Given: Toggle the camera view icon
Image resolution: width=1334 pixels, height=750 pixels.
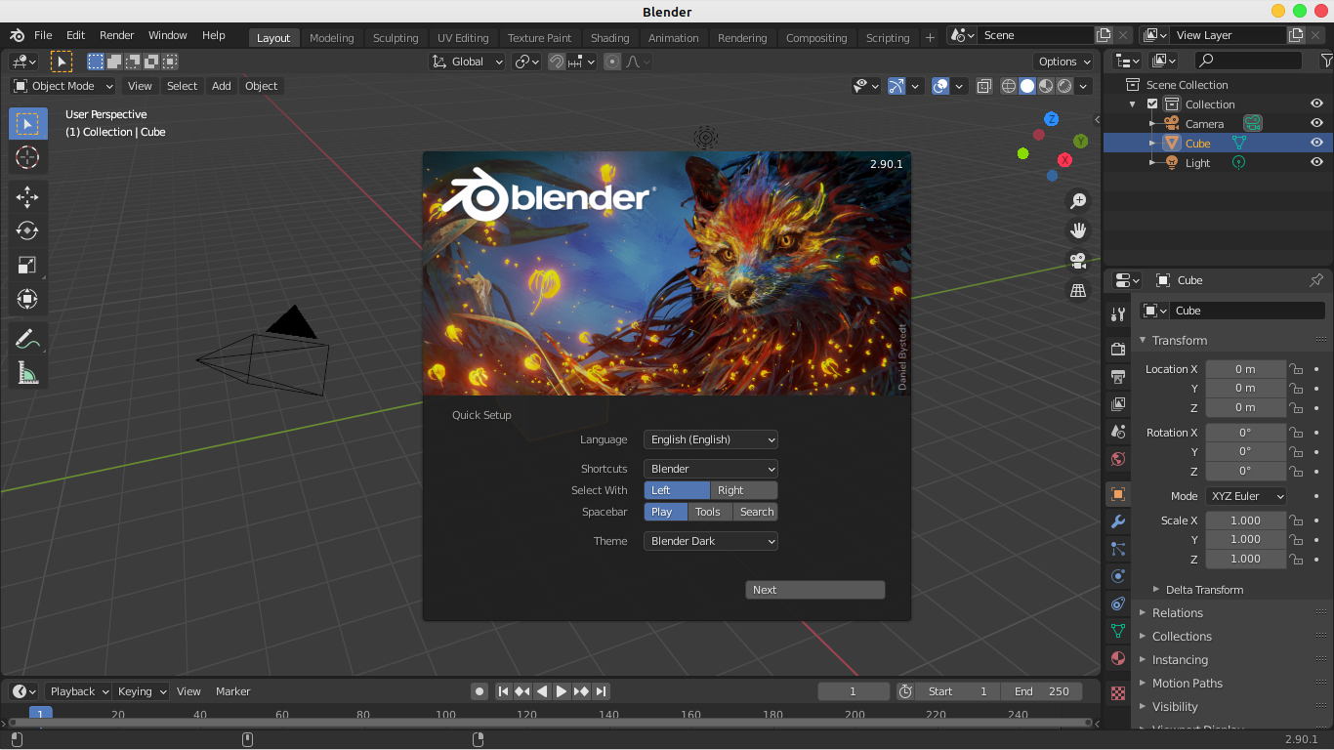Looking at the screenshot, I should [1078, 261].
